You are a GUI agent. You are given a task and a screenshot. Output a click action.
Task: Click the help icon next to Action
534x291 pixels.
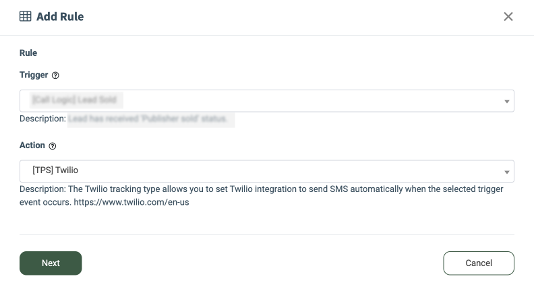click(x=53, y=145)
